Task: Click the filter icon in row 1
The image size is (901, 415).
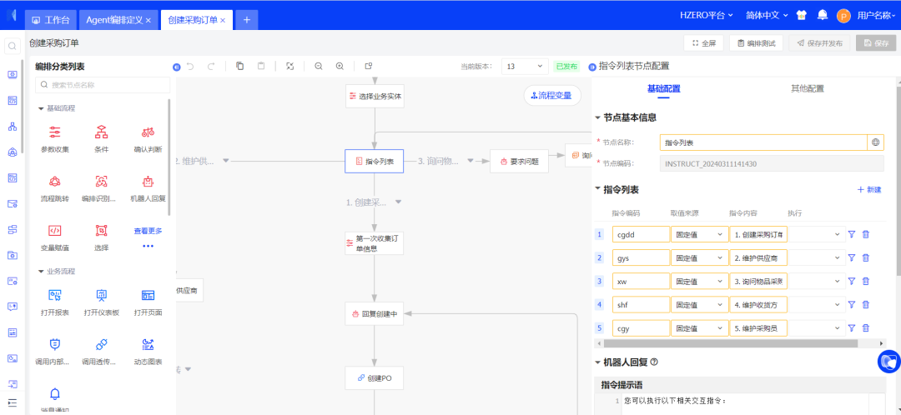Action: (852, 235)
